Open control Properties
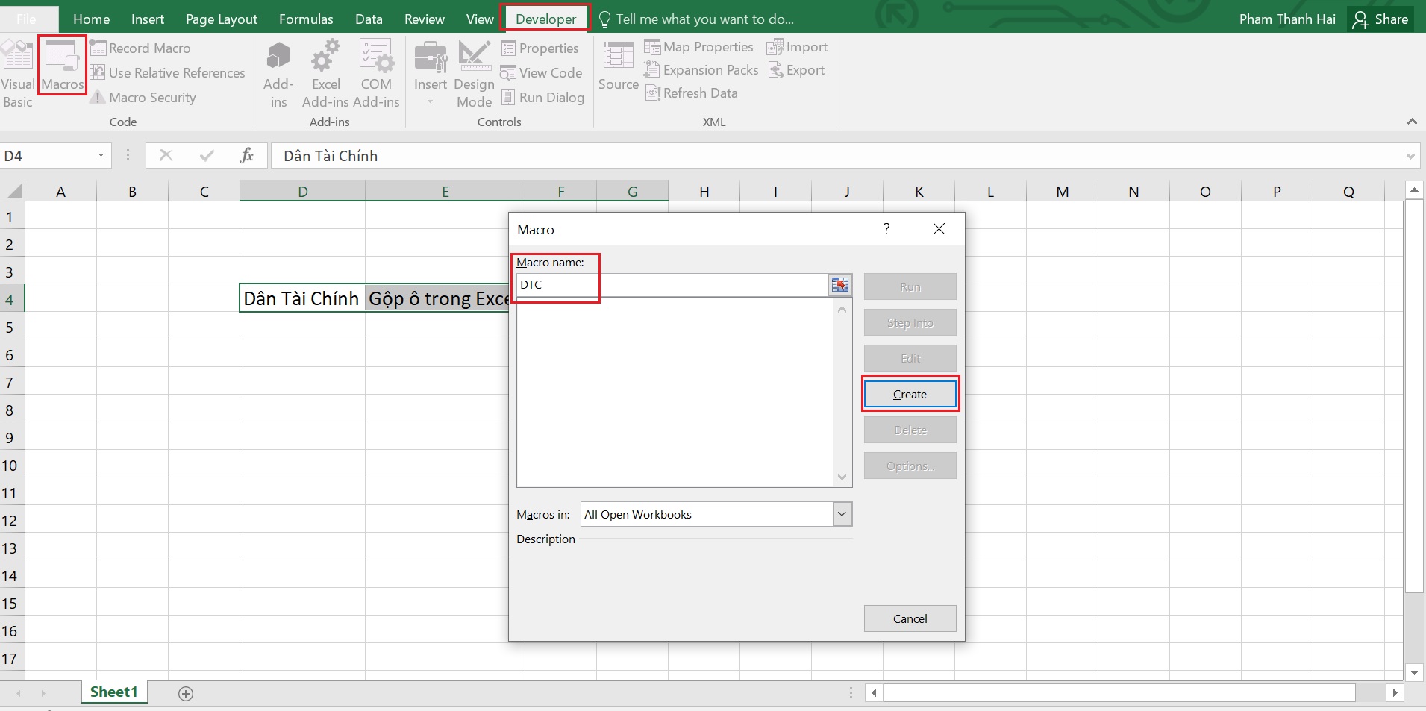Screen dimensions: 1426x711 [x=540, y=48]
